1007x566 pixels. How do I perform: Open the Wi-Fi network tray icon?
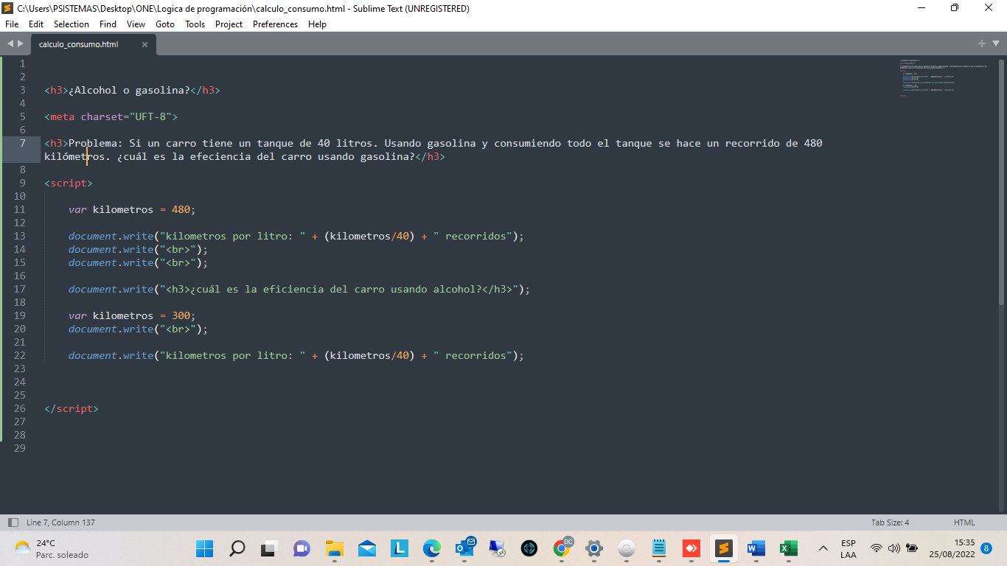(x=877, y=548)
